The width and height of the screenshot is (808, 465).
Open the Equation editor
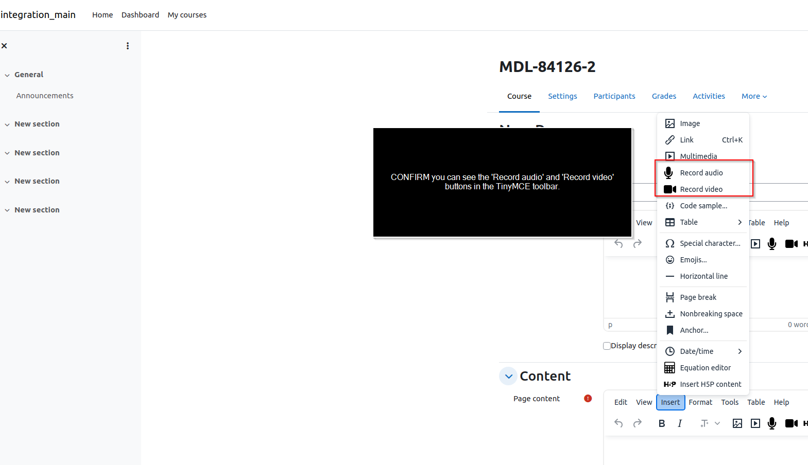703,368
